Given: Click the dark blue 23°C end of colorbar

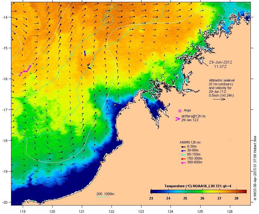Looking at the screenshot, I should [152, 191].
